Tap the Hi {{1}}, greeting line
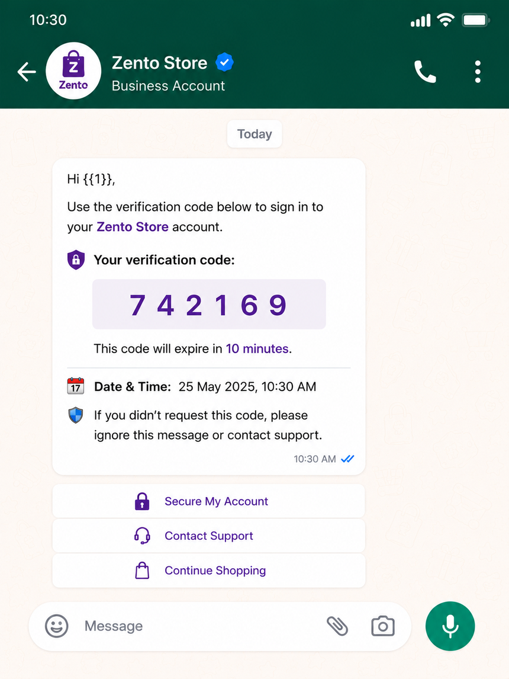509x679 pixels. 91,180
